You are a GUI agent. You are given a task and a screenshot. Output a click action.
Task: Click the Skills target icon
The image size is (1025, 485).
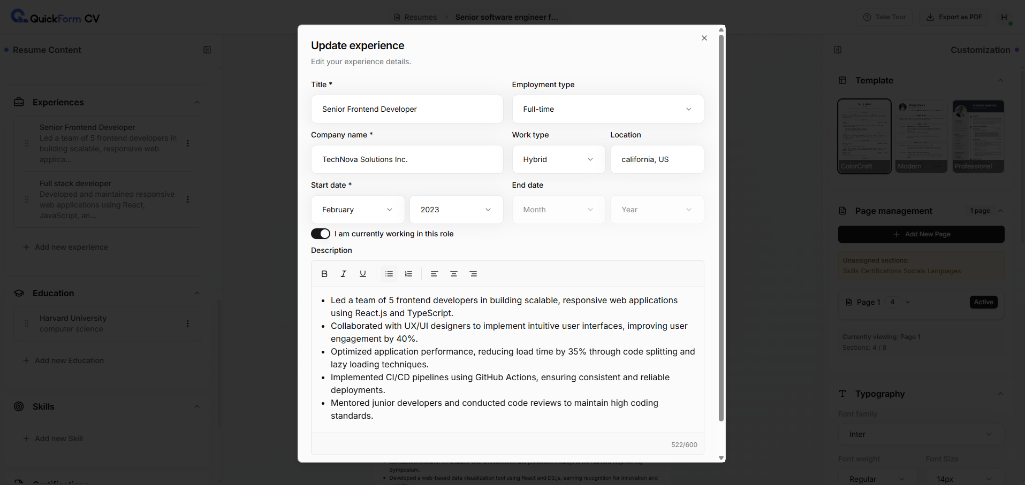(x=19, y=406)
